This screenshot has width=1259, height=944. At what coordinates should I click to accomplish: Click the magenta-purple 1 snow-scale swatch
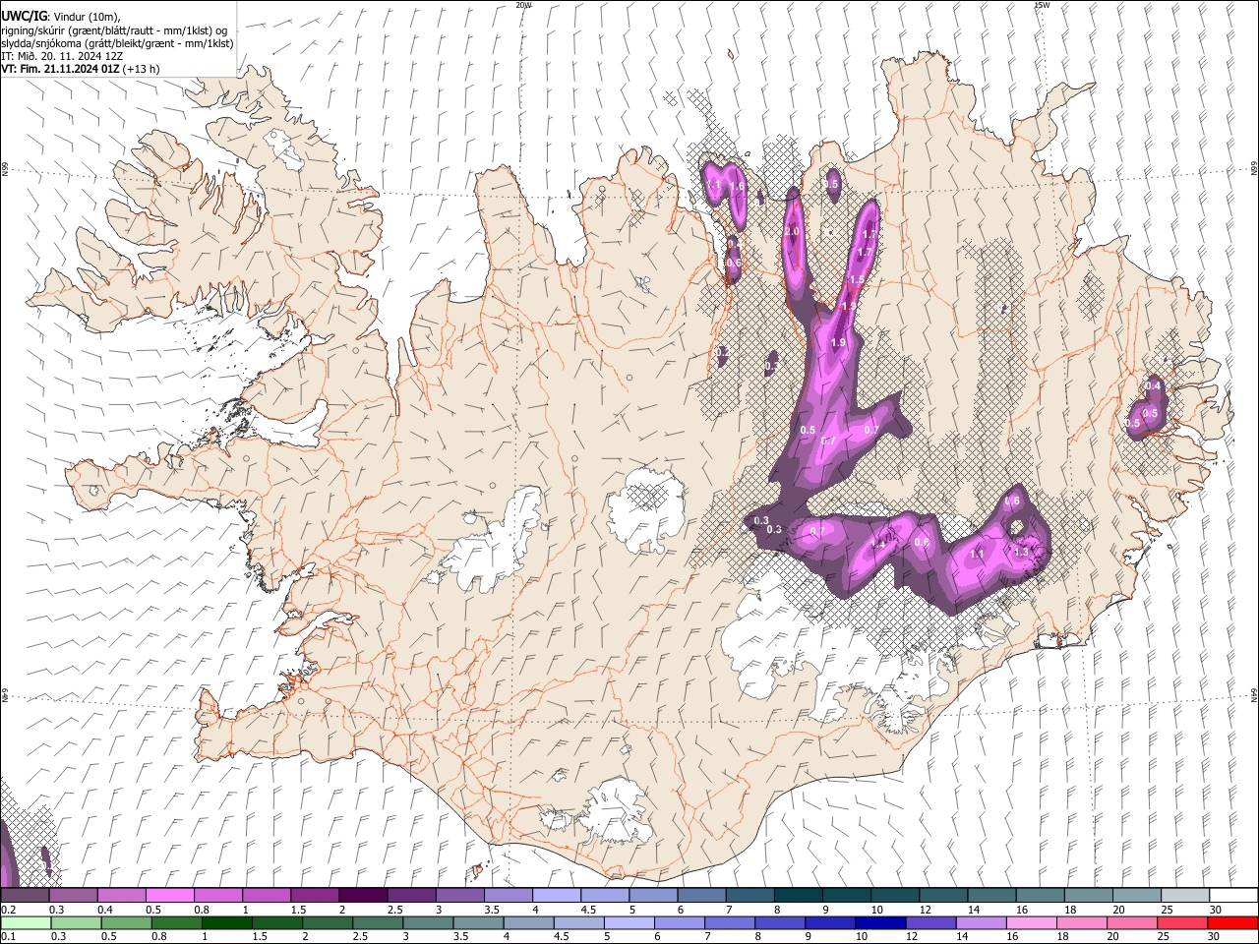[x=267, y=895]
